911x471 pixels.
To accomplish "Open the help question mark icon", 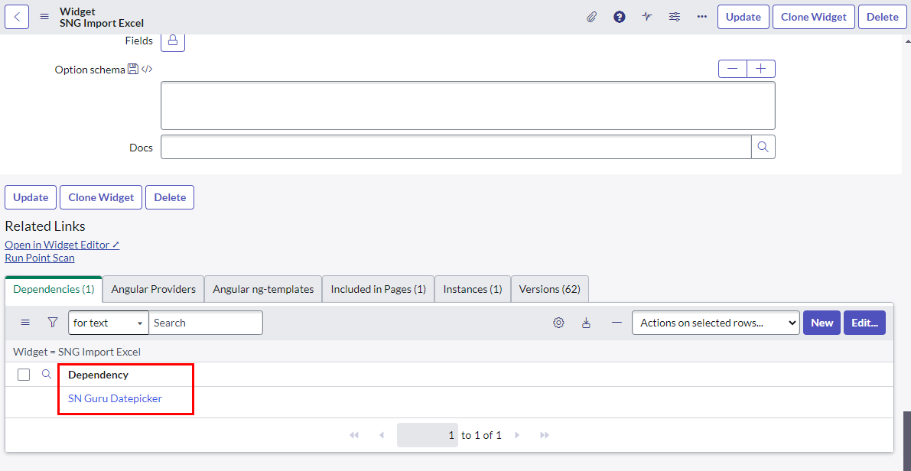I will pyautogui.click(x=620, y=17).
